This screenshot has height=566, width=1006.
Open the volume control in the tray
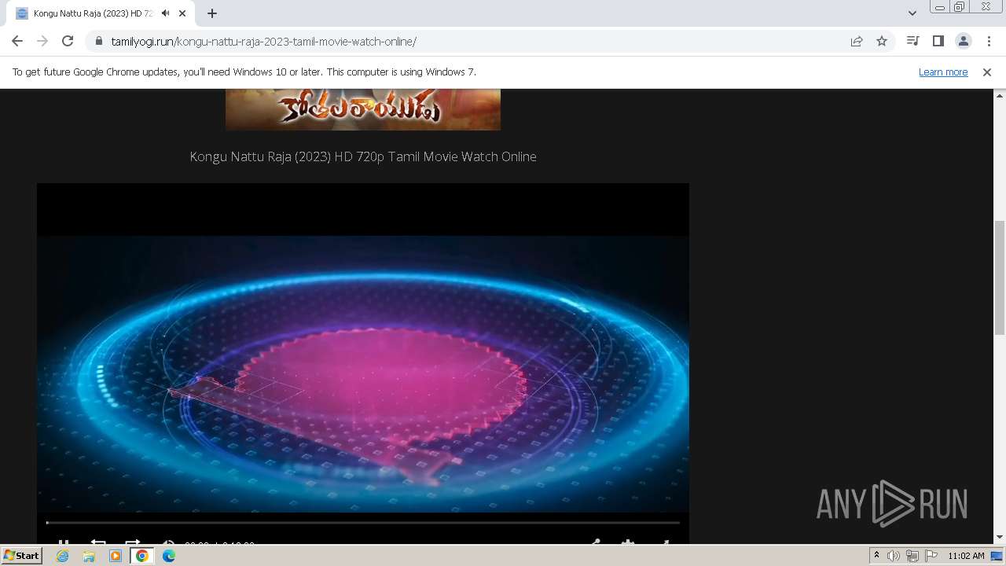click(894, 556)
